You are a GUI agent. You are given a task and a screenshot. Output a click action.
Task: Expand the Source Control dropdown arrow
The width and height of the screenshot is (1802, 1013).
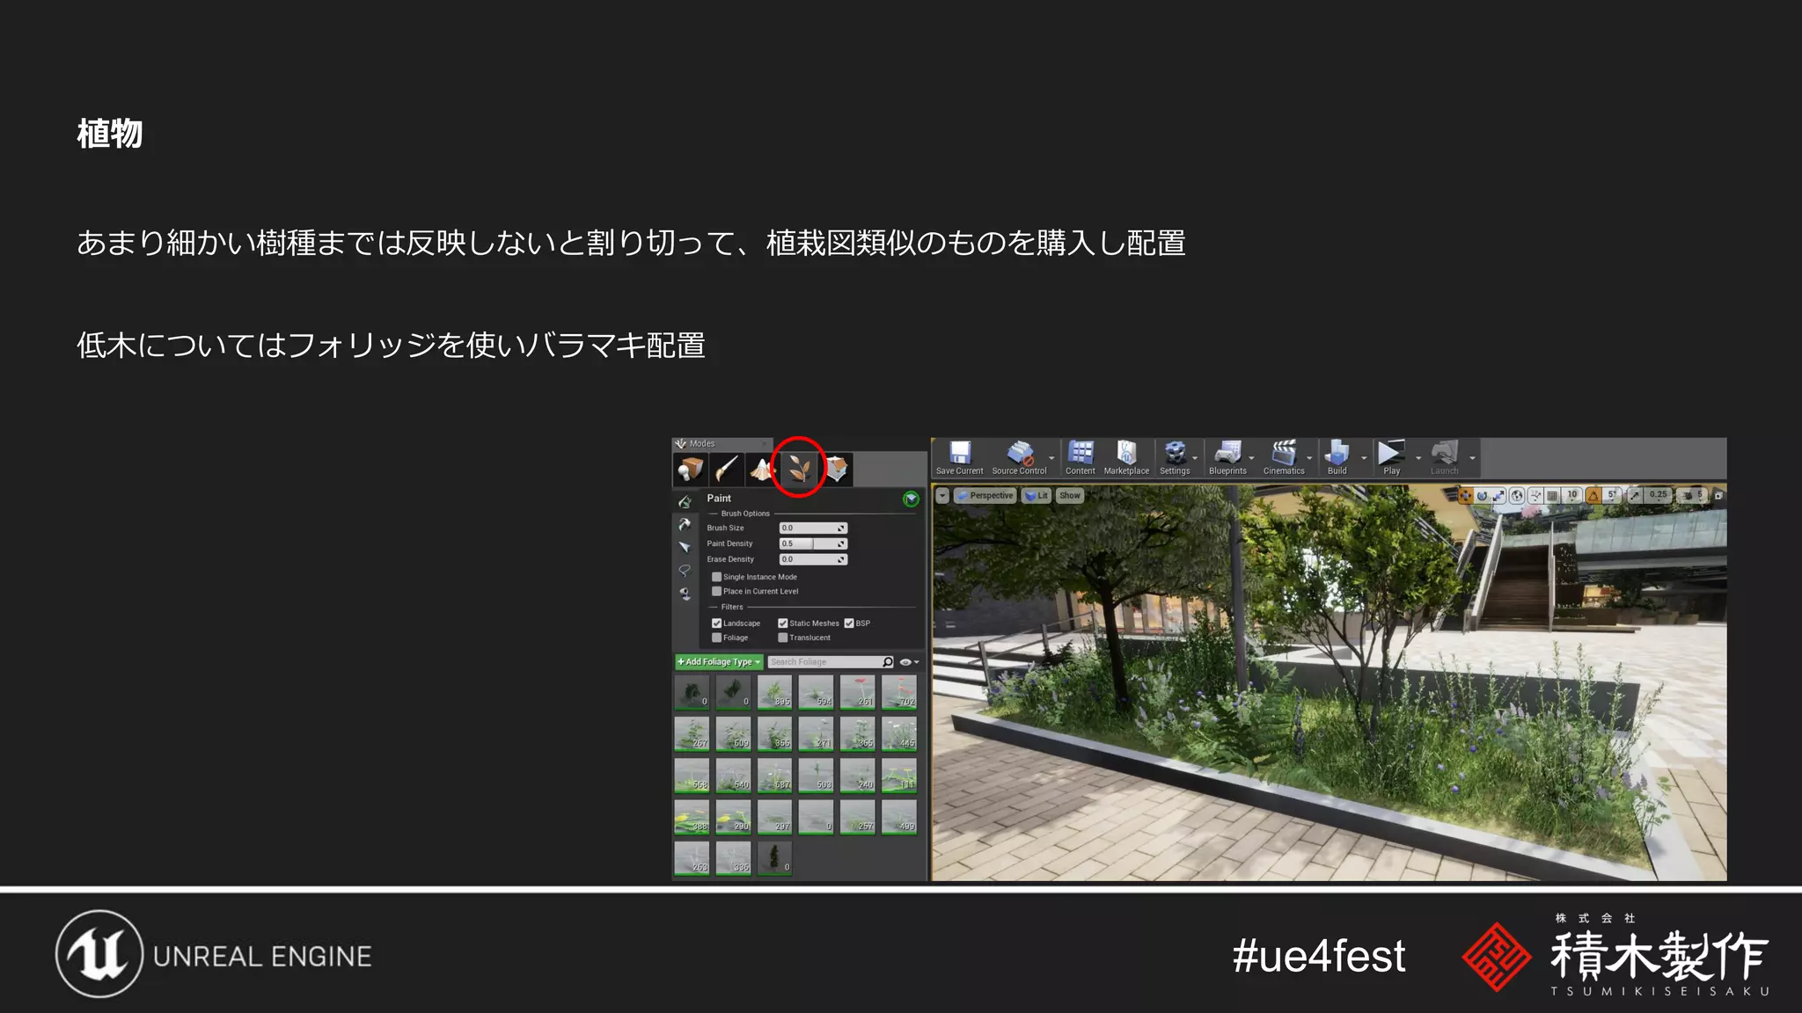pos(1051,458)
